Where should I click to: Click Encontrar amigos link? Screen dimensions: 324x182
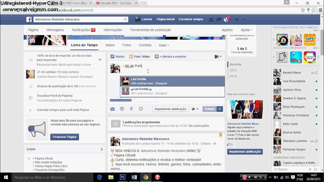pos(191,19)
